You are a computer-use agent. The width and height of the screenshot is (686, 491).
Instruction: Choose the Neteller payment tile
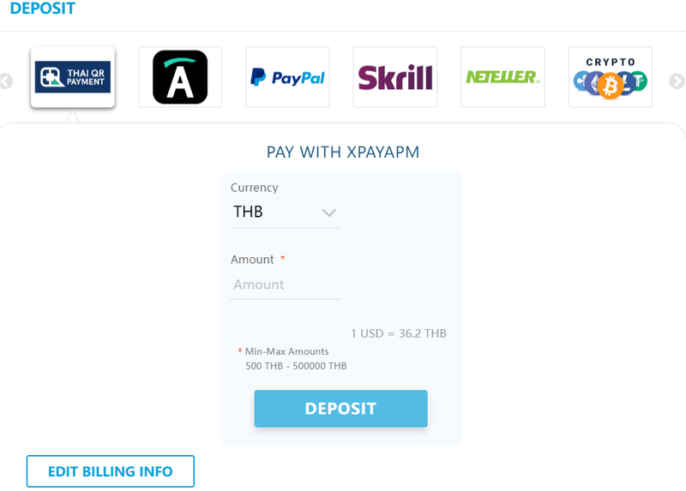[x=502, y=77]
